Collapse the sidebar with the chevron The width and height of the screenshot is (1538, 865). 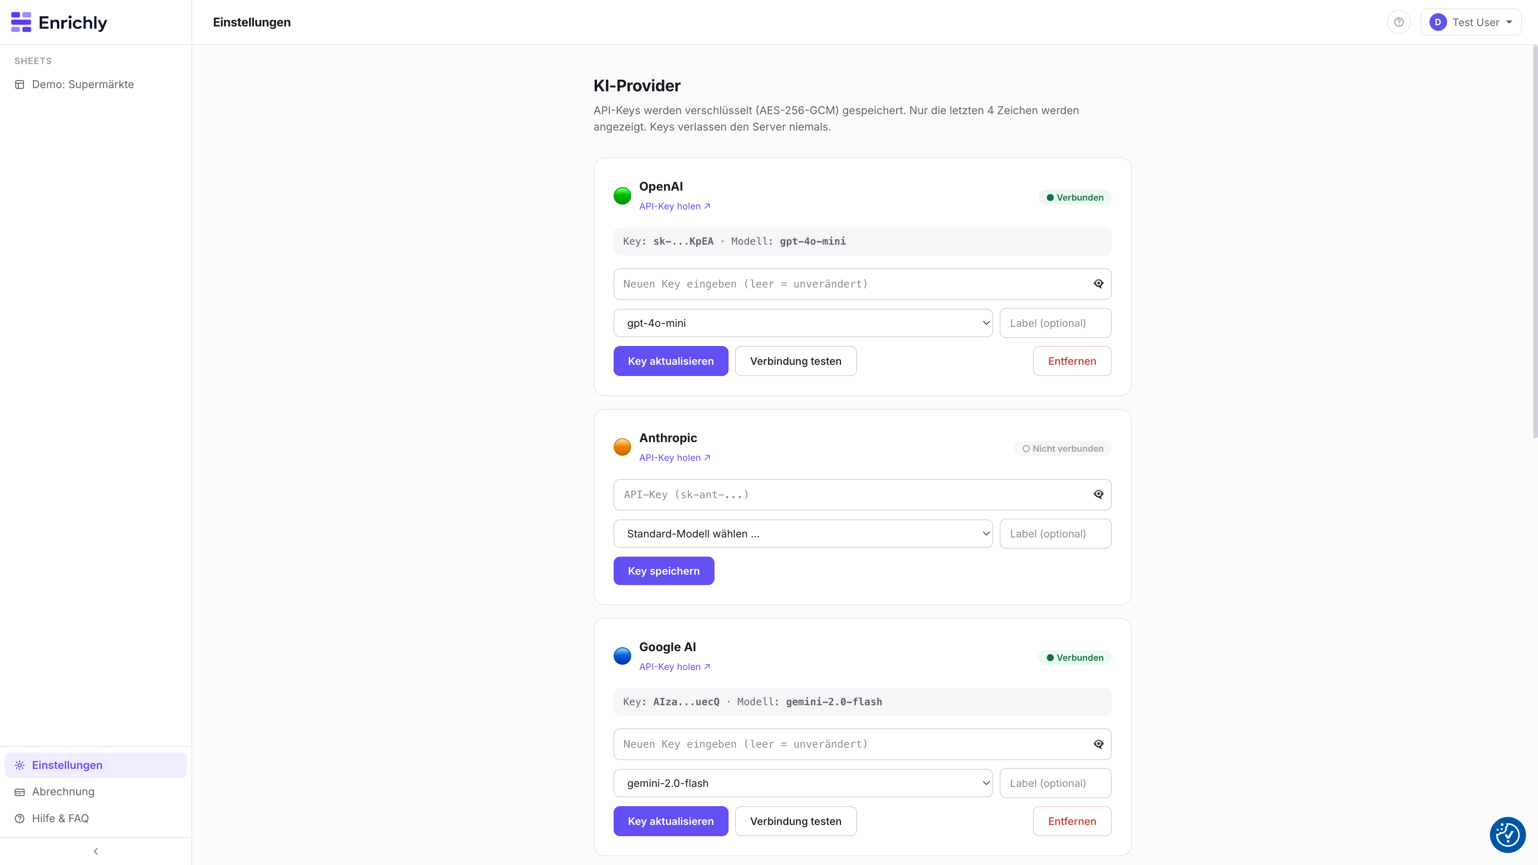click(96, 851)
